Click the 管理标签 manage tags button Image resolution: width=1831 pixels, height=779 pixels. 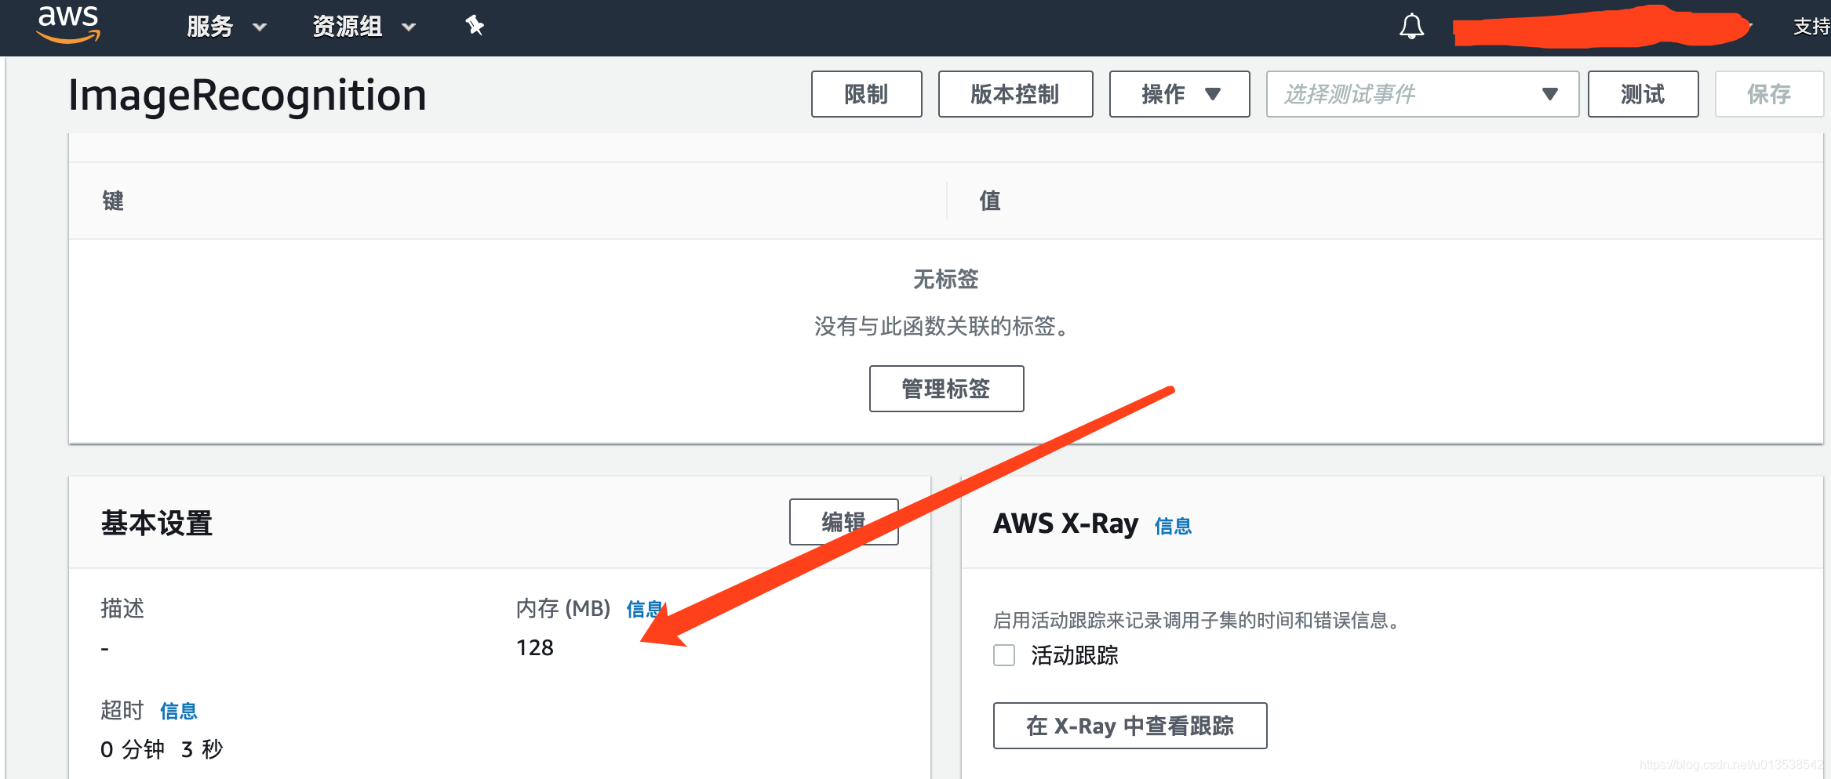(x=946, y=389)
